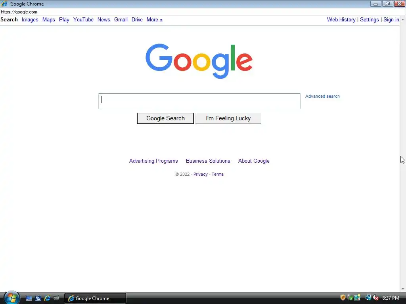Open the Drive link
This screenshot has height=304, width=406.
click(x=137, y=20)
